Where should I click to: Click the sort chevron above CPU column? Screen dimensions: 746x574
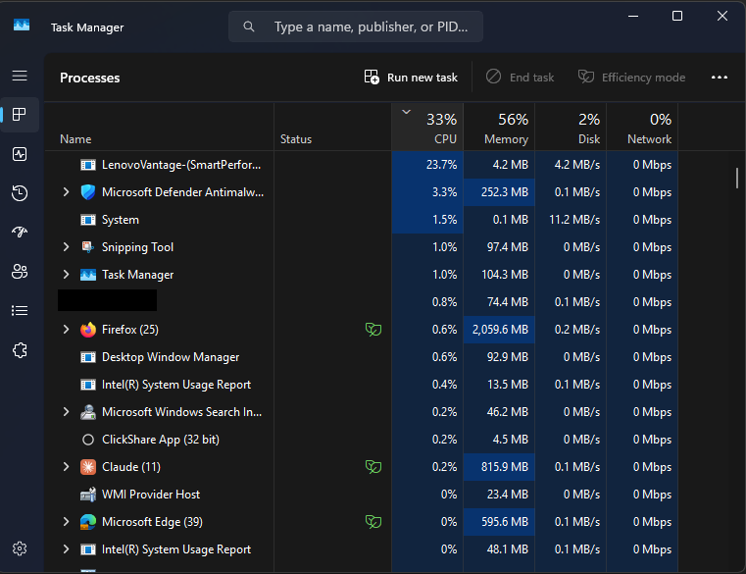pyautogui.click(x=406, y=112)
